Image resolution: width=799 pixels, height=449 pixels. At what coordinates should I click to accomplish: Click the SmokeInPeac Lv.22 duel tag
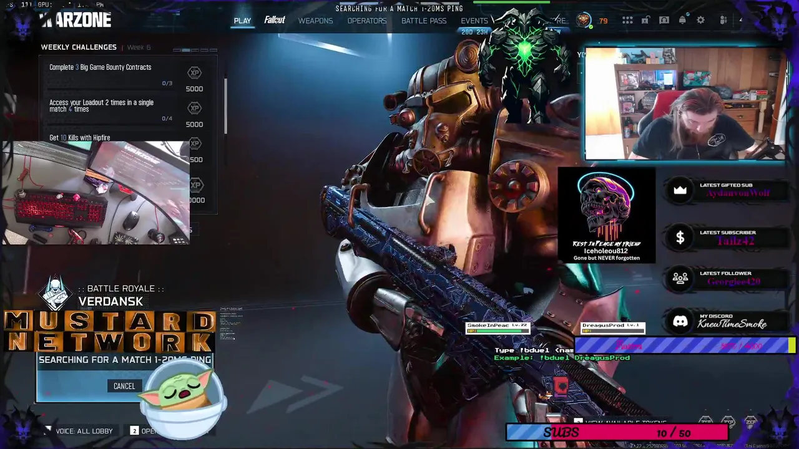[498, 327]
